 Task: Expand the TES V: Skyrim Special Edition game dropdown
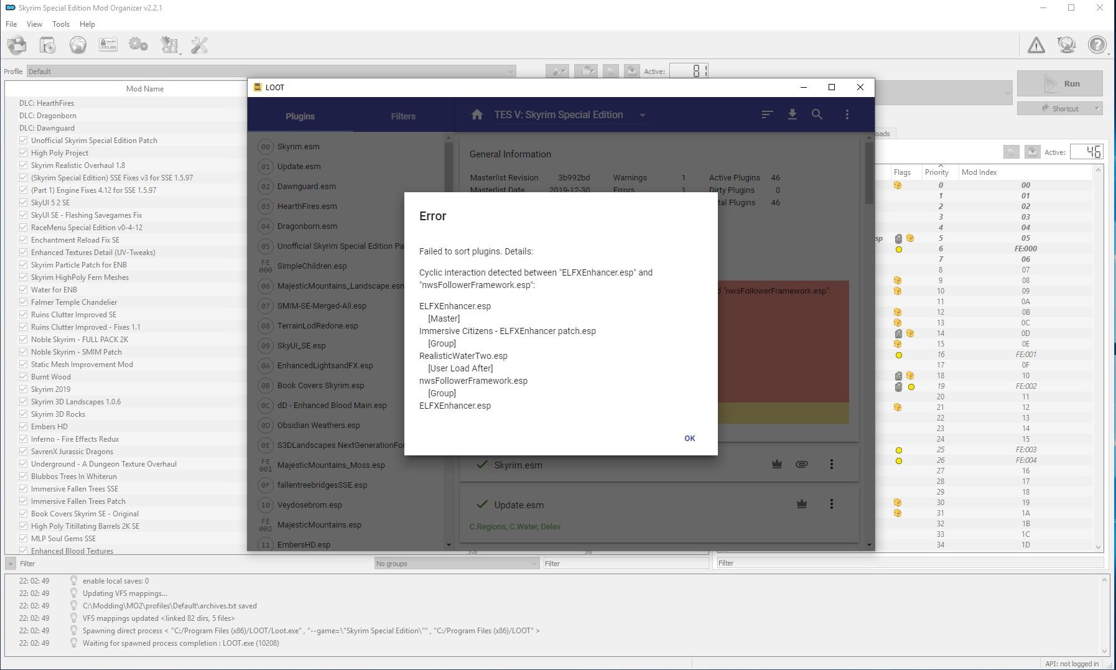(x=643, y=114)
